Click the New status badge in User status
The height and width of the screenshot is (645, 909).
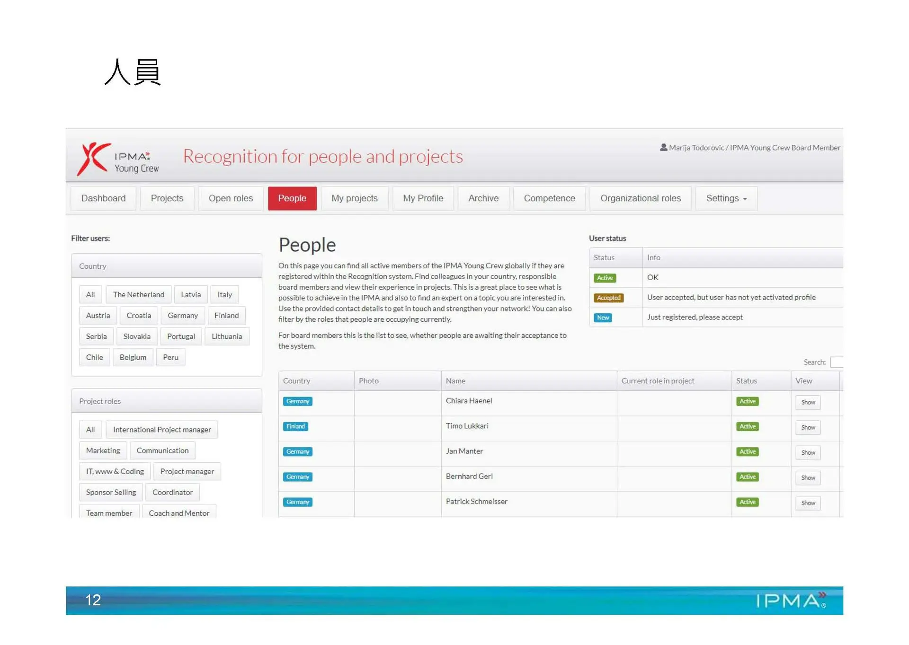click(603, 318)
